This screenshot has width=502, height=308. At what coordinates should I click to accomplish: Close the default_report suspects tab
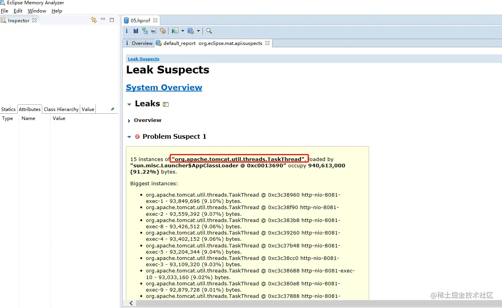click(x=267, y=43)
